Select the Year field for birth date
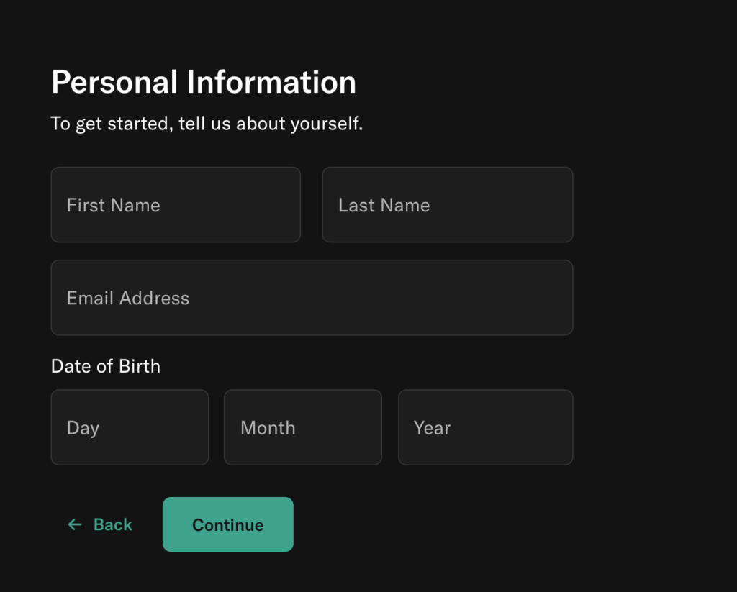The width and height of the screenshot is (737, 592). pyautogui.click(x=486, y=427)
